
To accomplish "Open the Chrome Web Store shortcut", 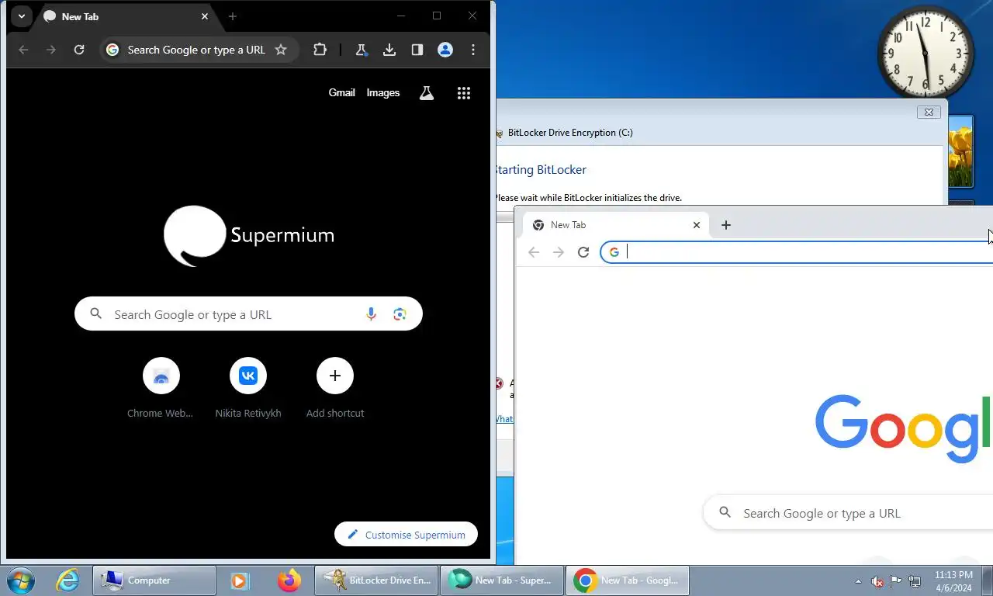I will [x=161, y=388].
